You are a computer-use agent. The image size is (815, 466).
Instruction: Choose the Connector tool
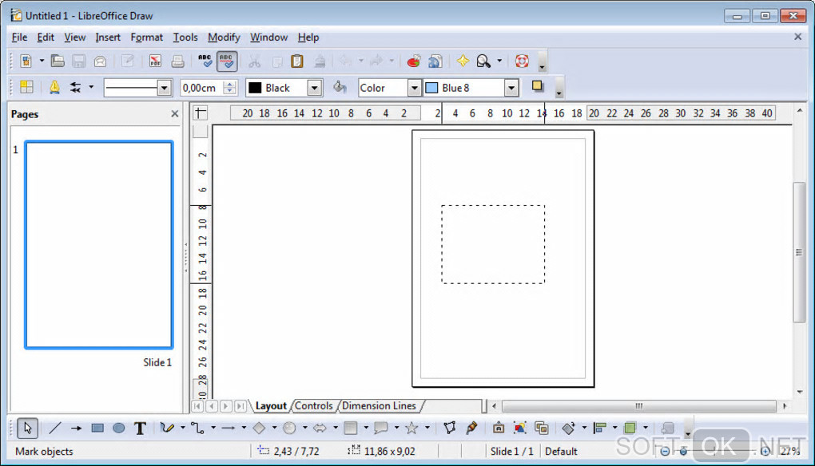197,428
